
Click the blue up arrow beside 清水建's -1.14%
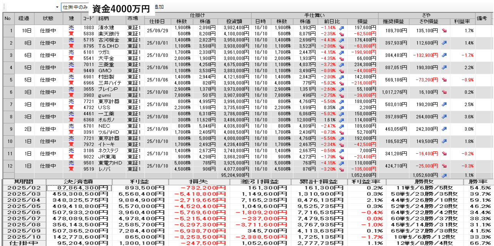[341, 28]
